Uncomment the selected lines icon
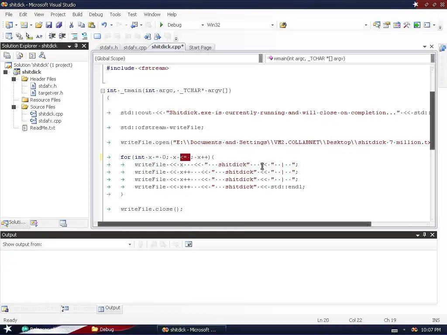Viewport: 447px width, 335px height. [x=85, y=36]
